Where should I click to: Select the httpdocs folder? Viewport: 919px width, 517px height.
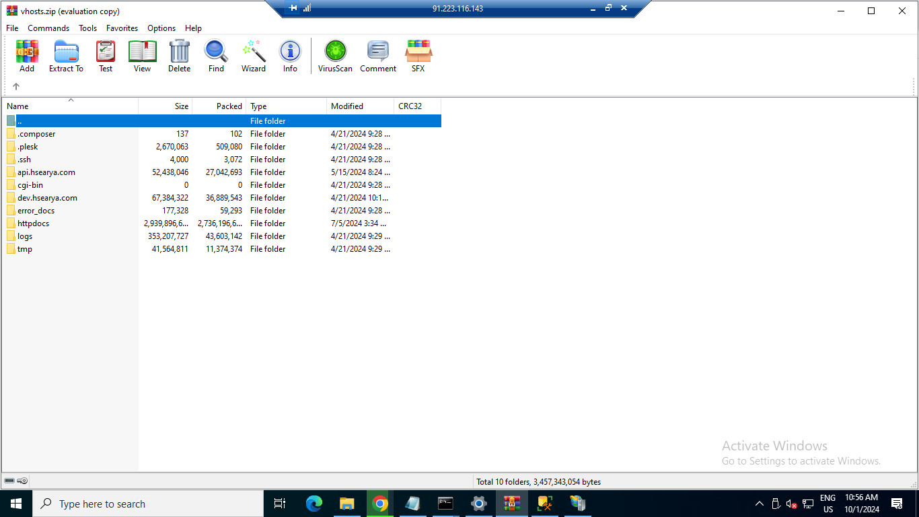(33, 223)
